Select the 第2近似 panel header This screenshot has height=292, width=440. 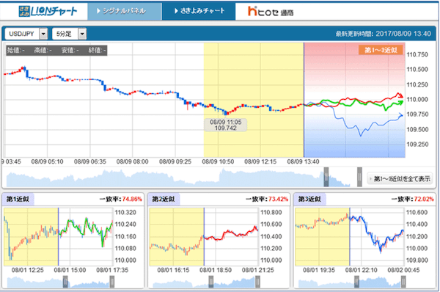point(164,199)
